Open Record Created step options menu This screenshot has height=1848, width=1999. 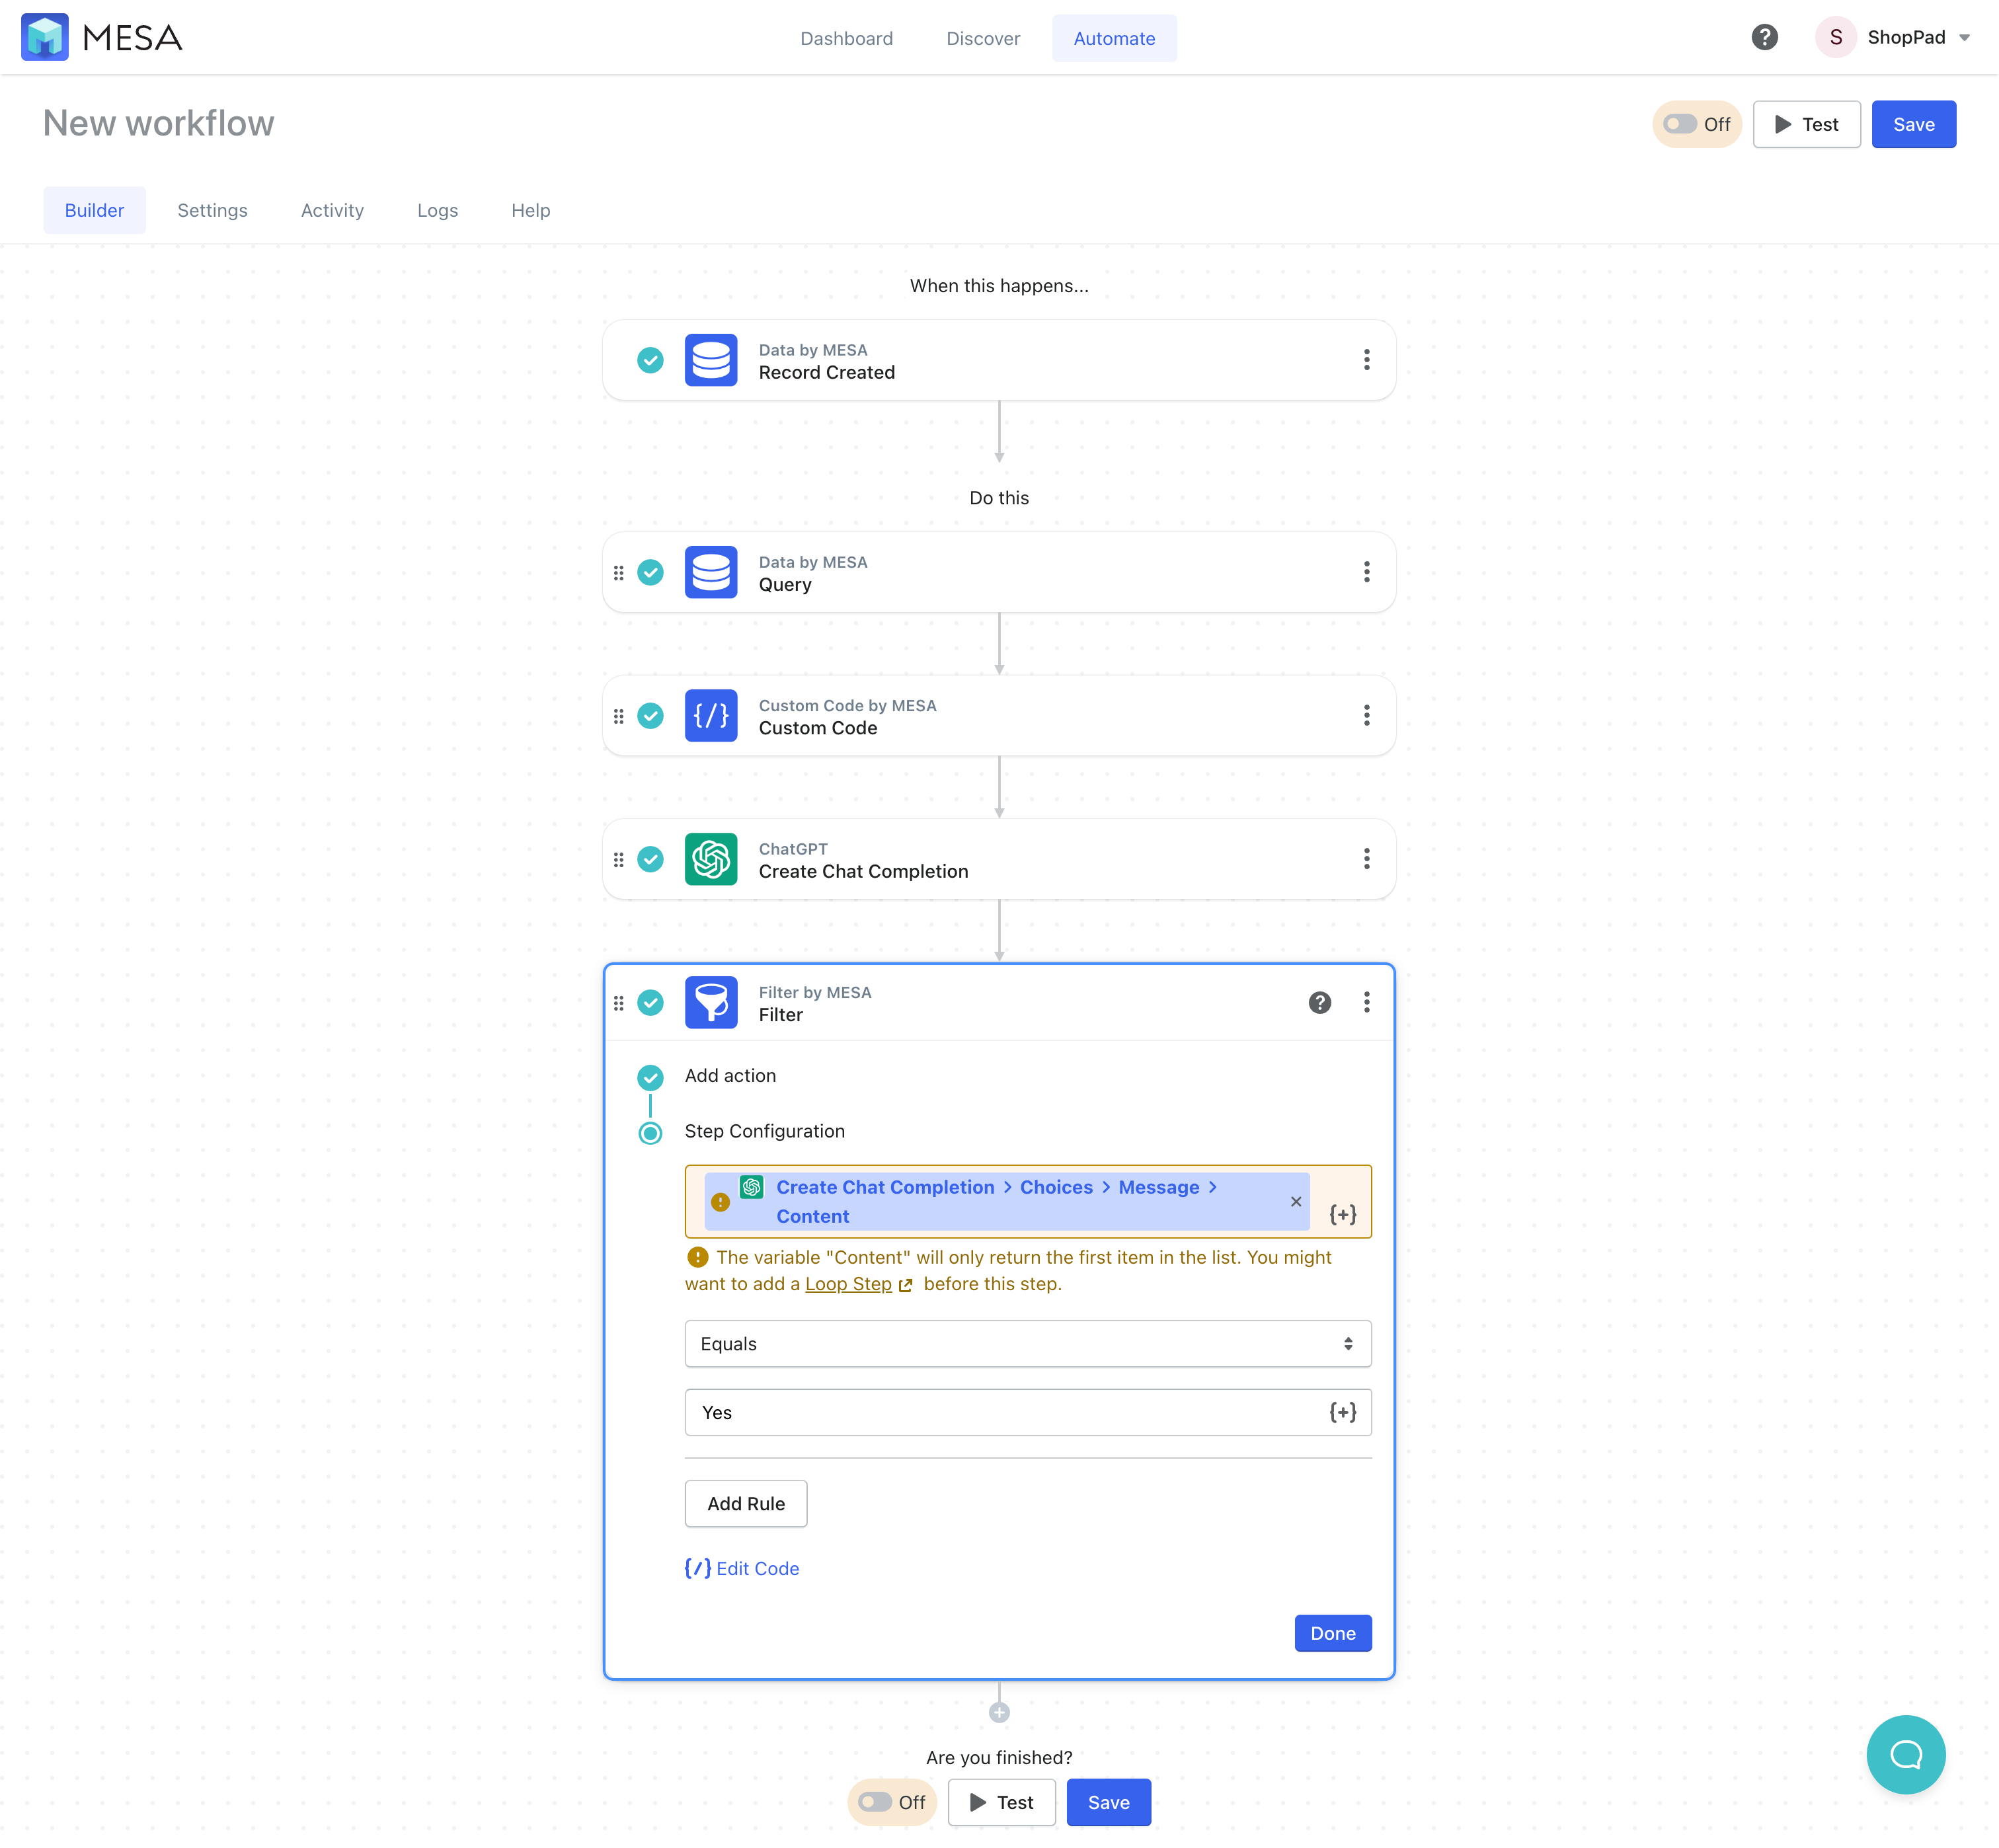[x=1366, y=360]
